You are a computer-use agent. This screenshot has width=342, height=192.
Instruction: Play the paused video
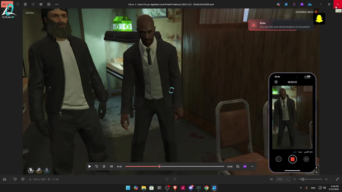tap(90, 166)
